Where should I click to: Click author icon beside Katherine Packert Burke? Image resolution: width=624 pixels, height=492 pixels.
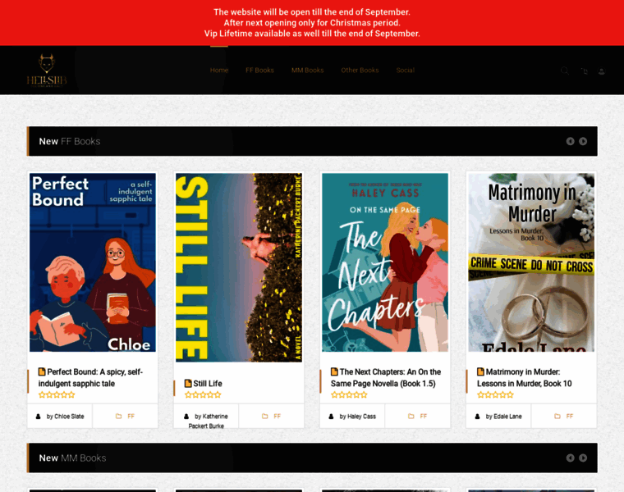click(x=186, y=417)
